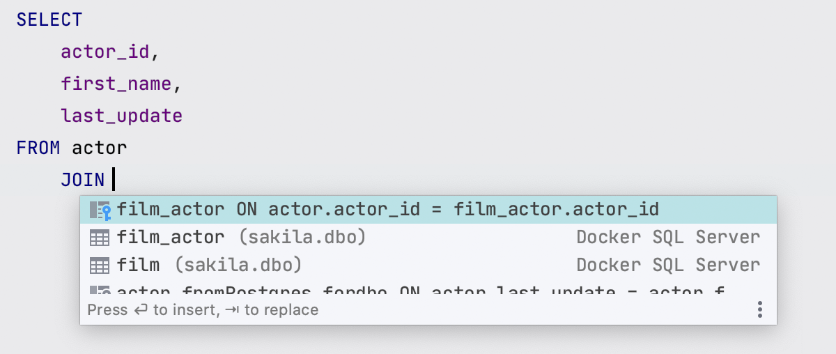Click table icon beside film (sakila.dbo)
Viewport: 836px width, 354px height.
pyautogui.click(x=100, y=265)
